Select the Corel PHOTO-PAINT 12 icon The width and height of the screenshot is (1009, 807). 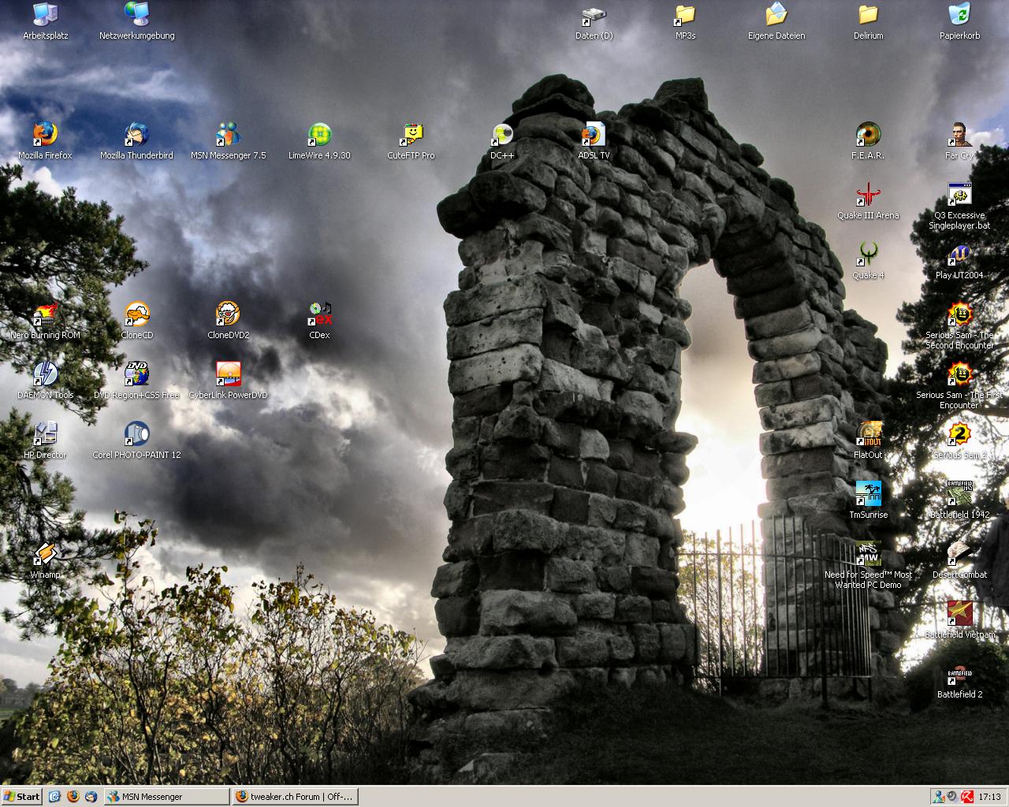point(136,435)
